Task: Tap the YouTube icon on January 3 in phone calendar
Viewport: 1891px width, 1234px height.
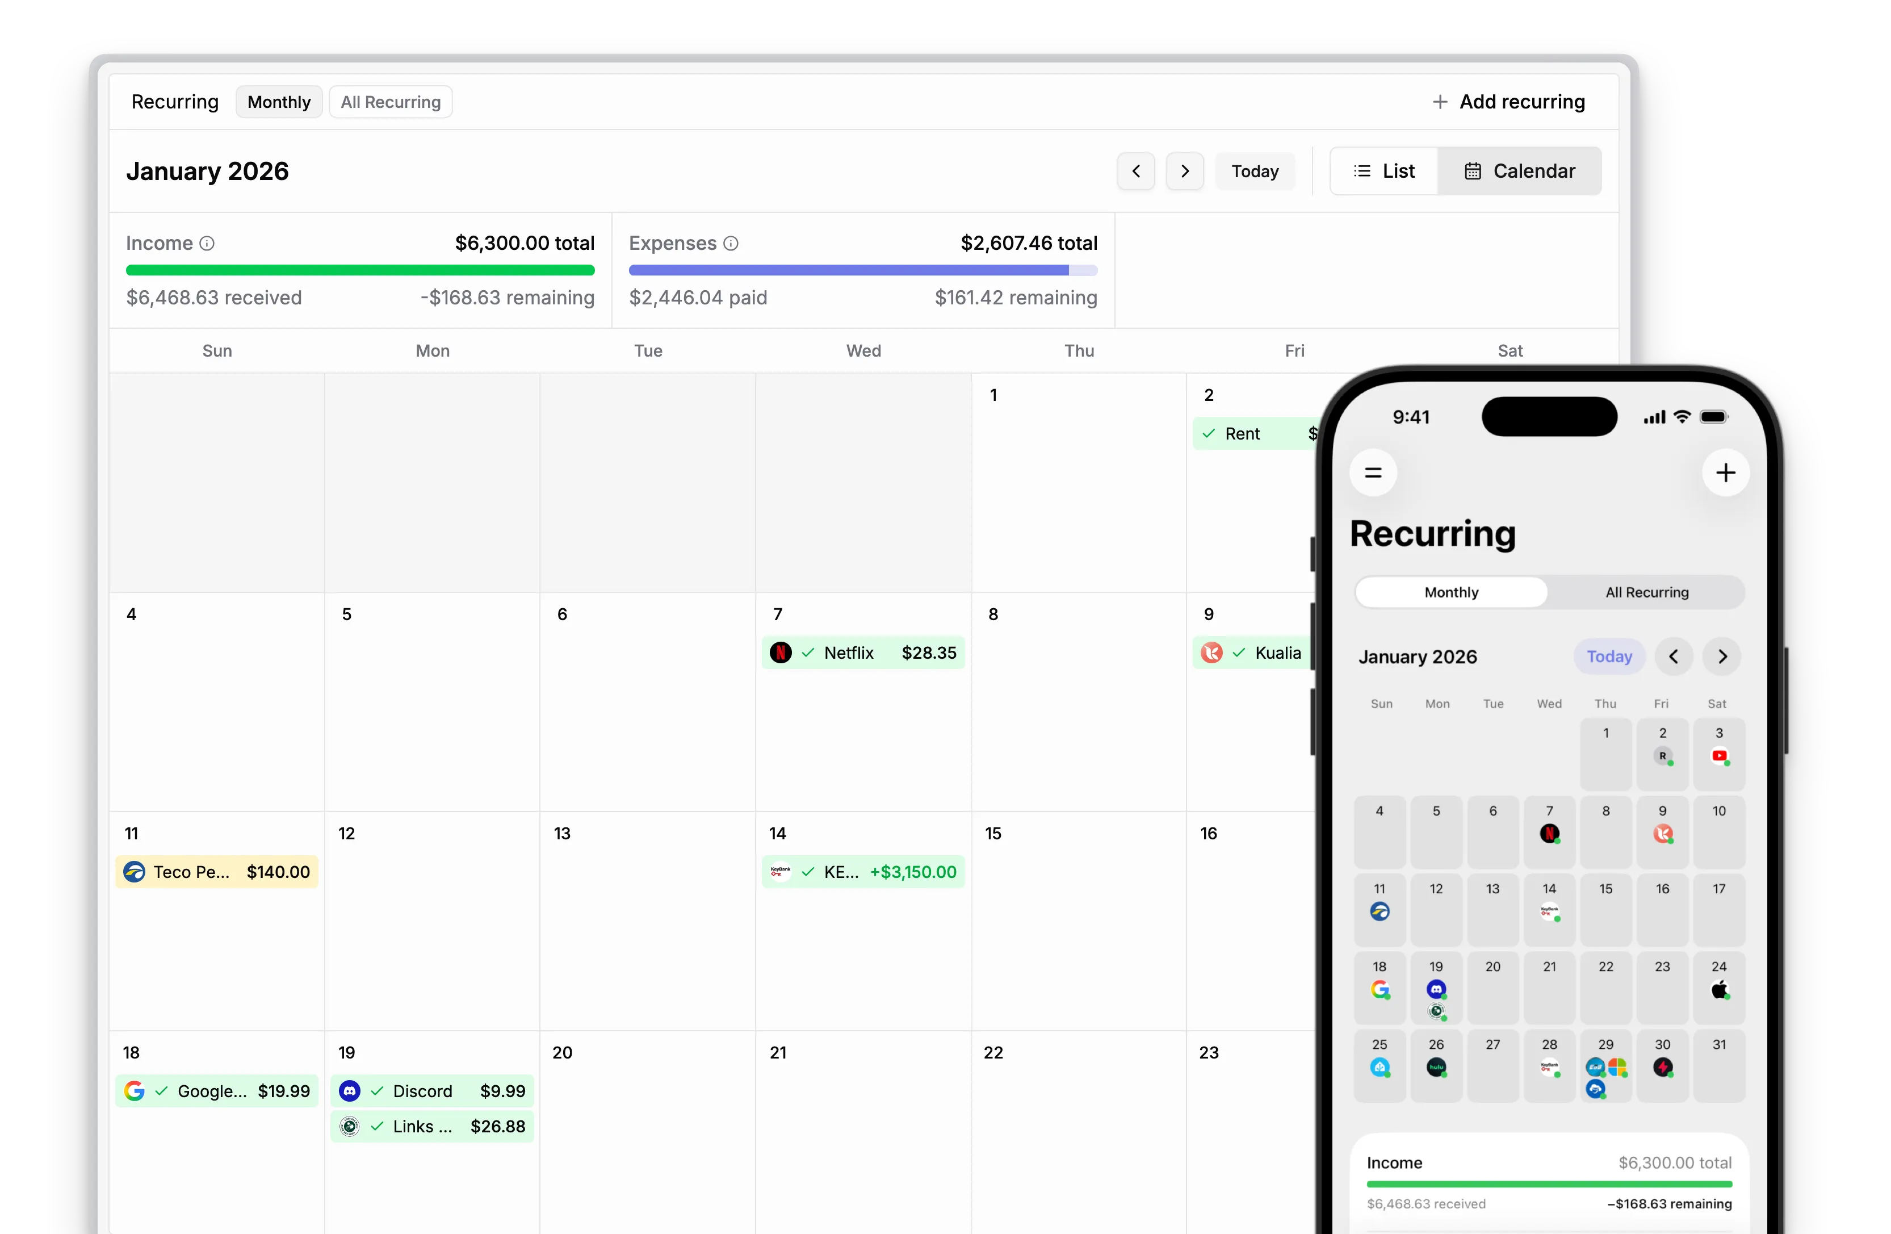Action: coord(1720,756)
